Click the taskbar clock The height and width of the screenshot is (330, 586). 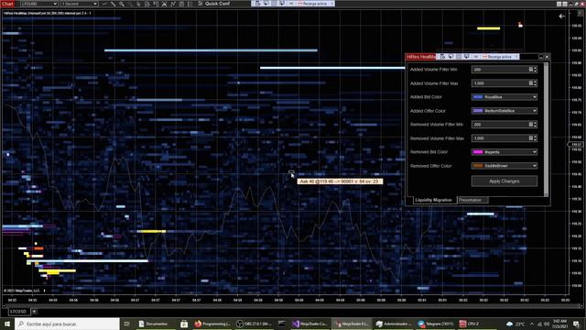pyautogui.click(x=559, y=324)
